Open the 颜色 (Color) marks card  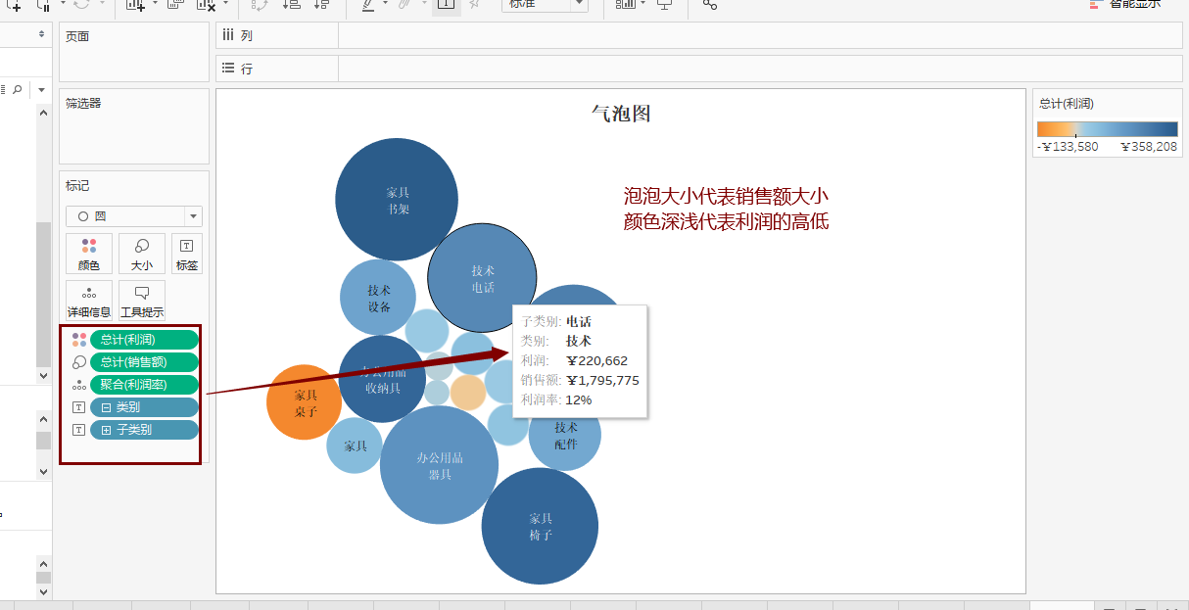click(x=89, y=254)
